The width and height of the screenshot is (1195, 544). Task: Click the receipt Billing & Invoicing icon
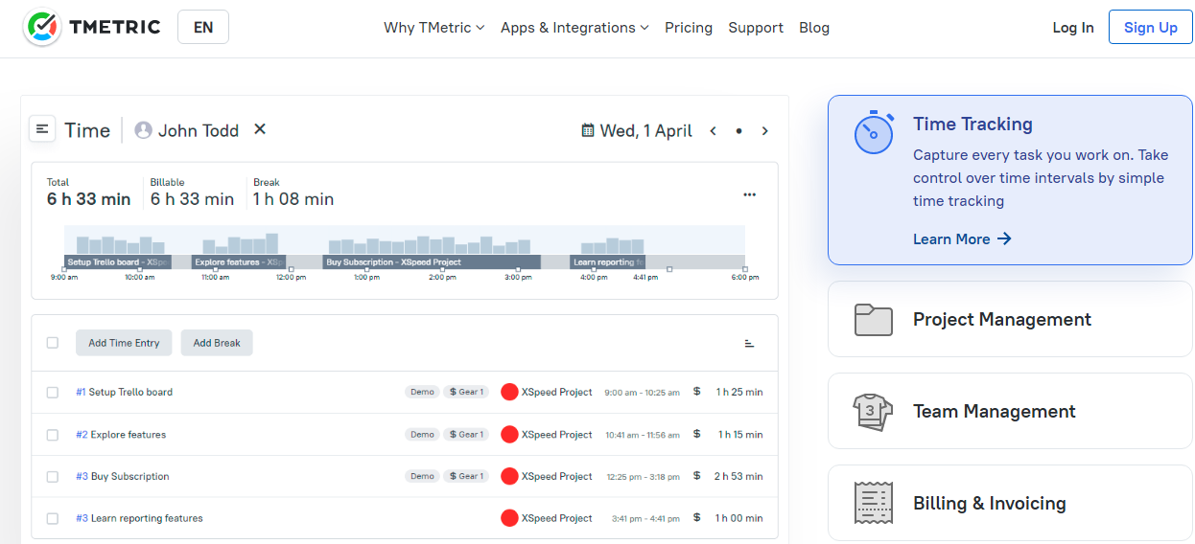[873, 504]
